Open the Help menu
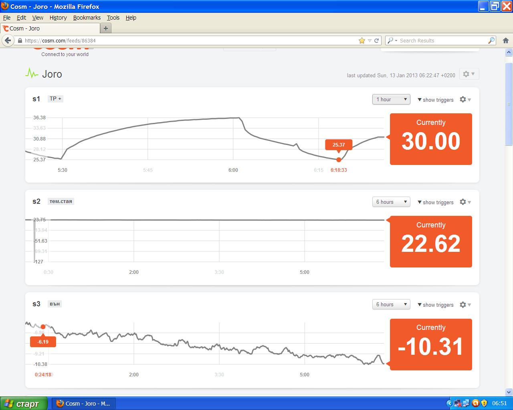513x410 pixels. [x=131, y=18]
